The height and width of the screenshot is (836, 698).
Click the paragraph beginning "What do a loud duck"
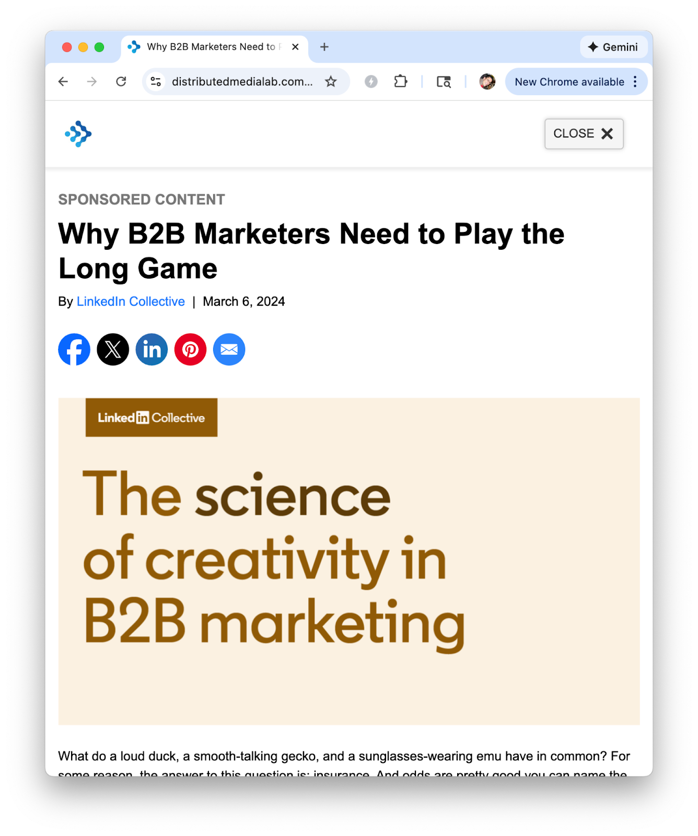(344, 763)
